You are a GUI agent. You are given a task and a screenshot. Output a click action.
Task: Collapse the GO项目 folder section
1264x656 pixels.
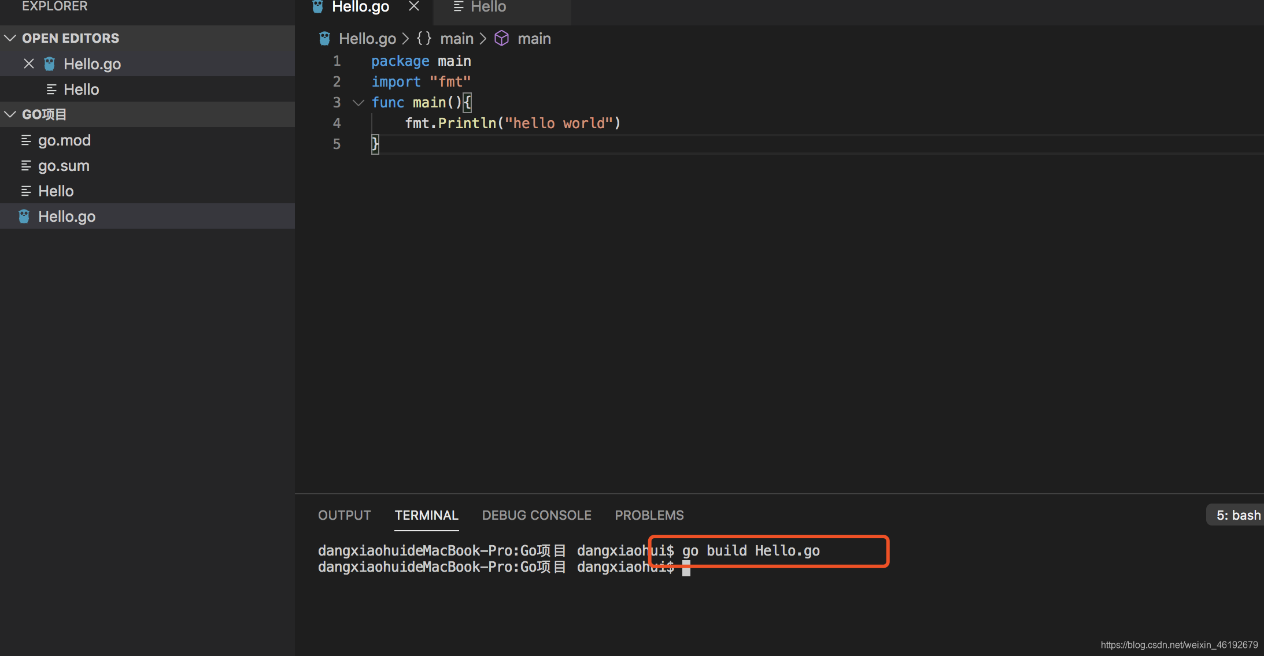click(10, 114)
